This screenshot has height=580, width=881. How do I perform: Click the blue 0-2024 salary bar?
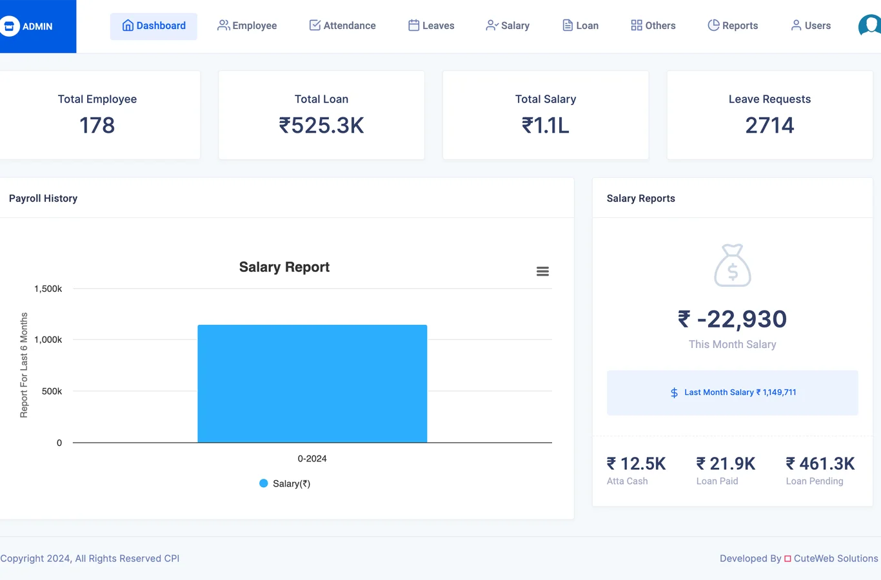click(x=312, y=383)
